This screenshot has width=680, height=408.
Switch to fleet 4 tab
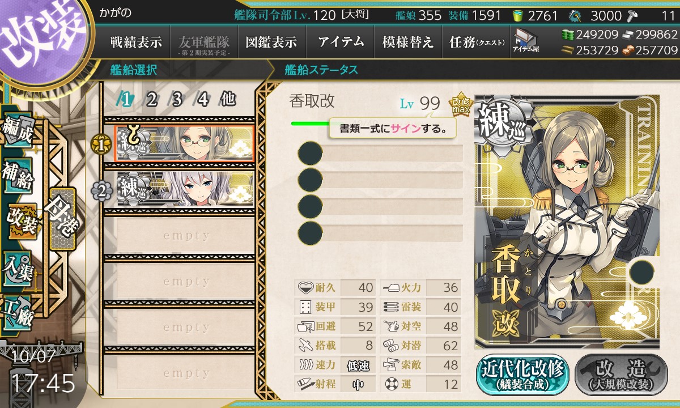click(202, 99)
